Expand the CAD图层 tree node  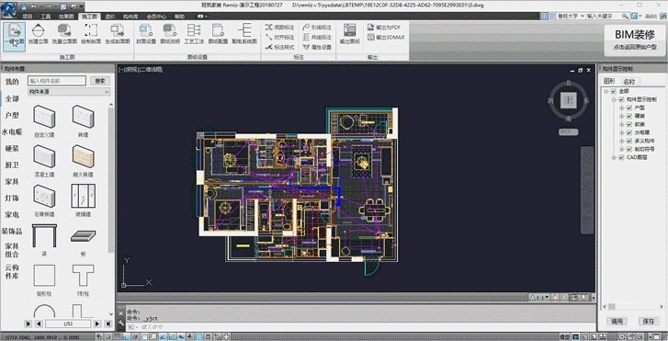(x=615, y=157)
